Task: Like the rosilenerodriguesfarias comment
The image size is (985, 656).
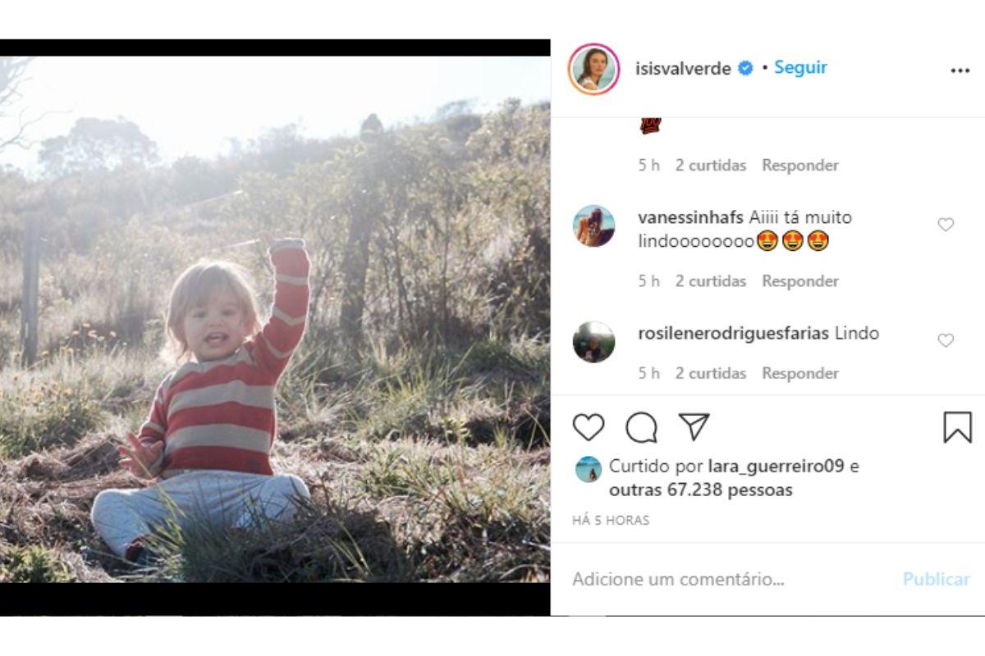Action: (x=946, y=340)
